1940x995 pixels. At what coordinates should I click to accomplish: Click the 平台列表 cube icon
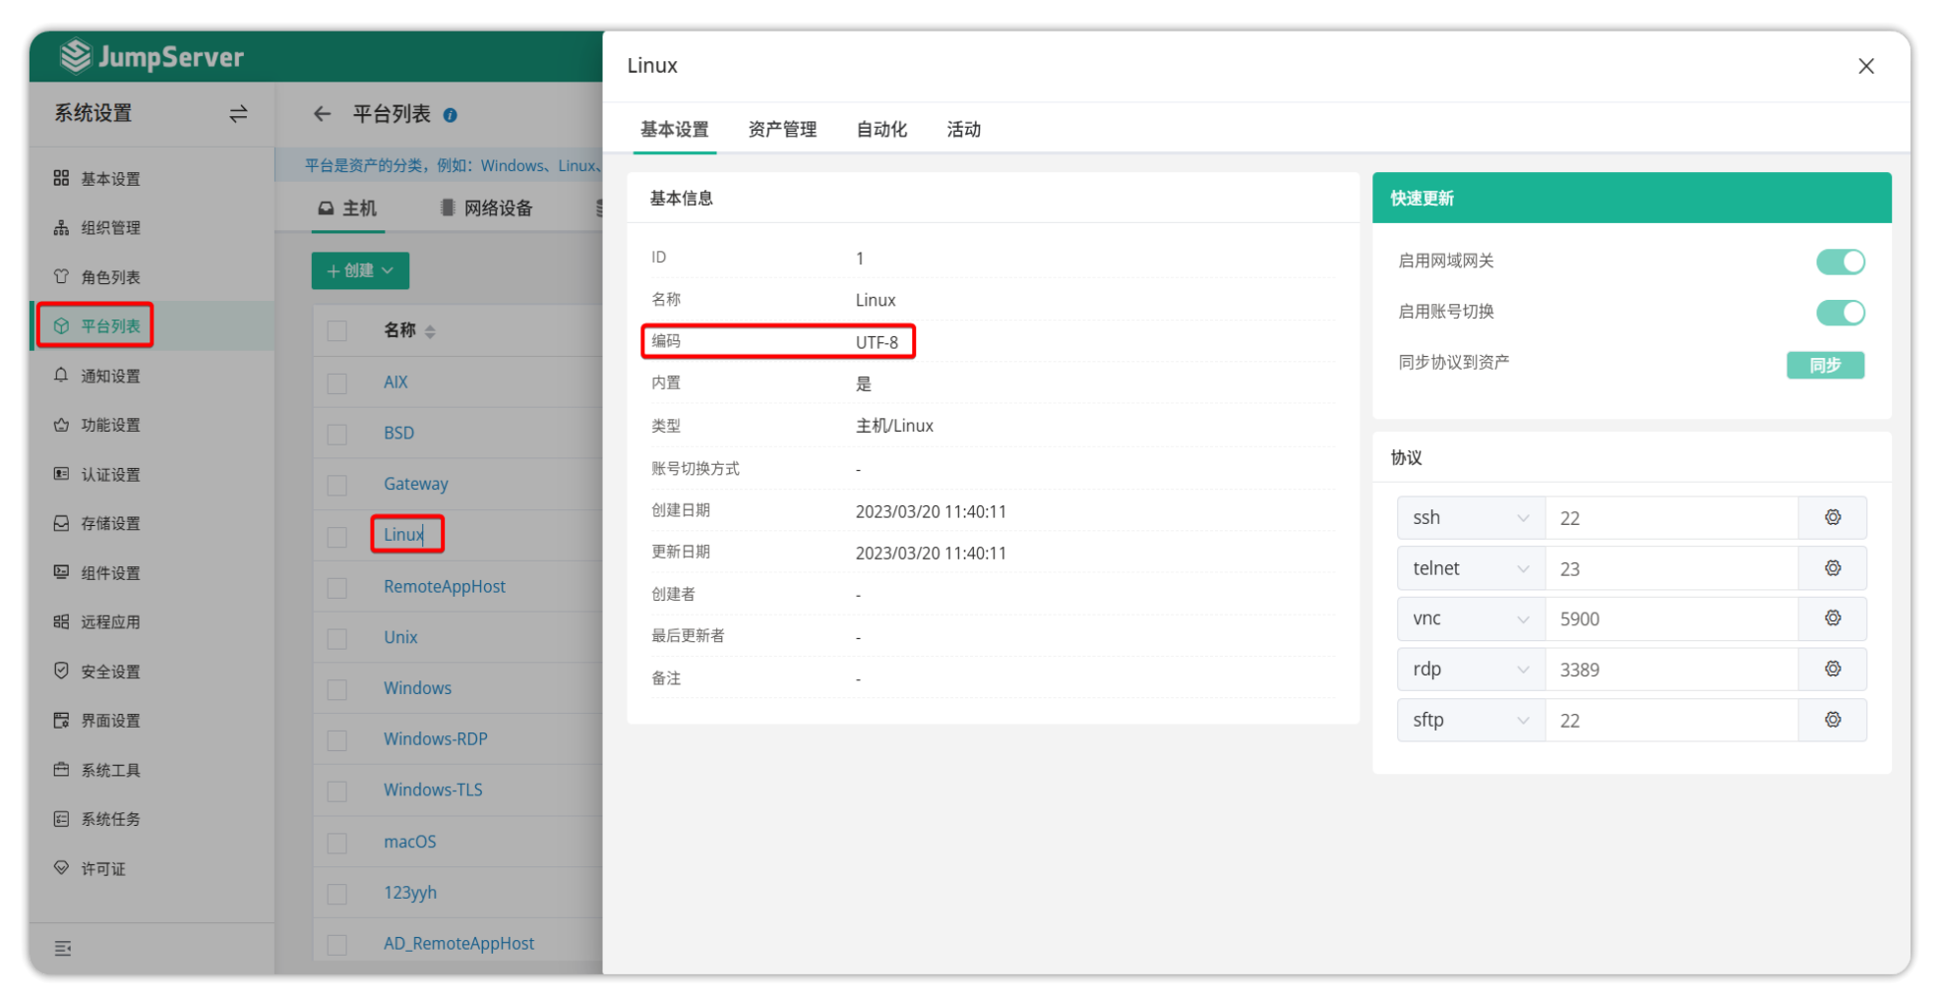coord(61,325)
